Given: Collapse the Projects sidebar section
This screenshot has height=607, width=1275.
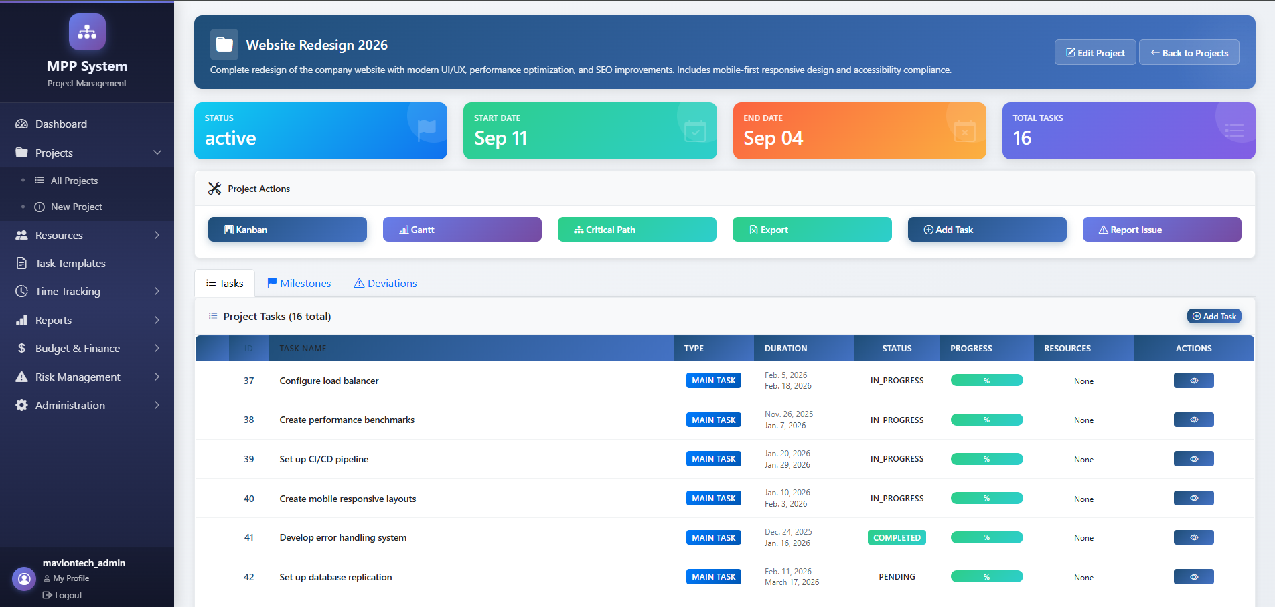Looking at the screenshot, I should pyautogui.click(x=157, y=153).
